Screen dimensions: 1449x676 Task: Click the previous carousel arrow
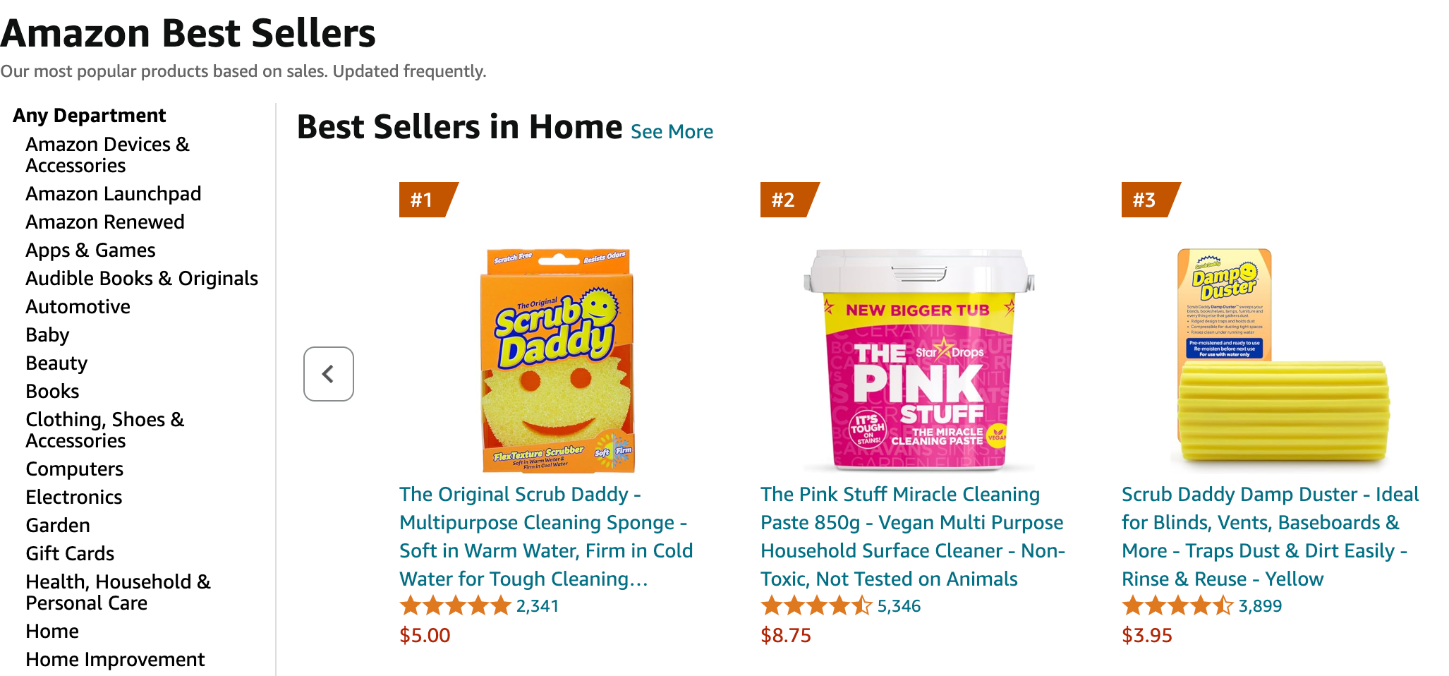327,373
